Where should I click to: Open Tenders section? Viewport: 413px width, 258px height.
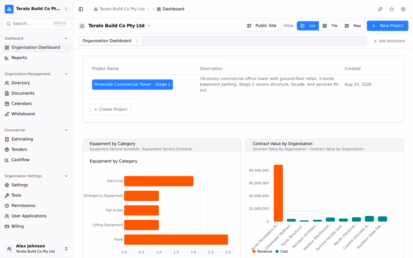tap(37, 149)
